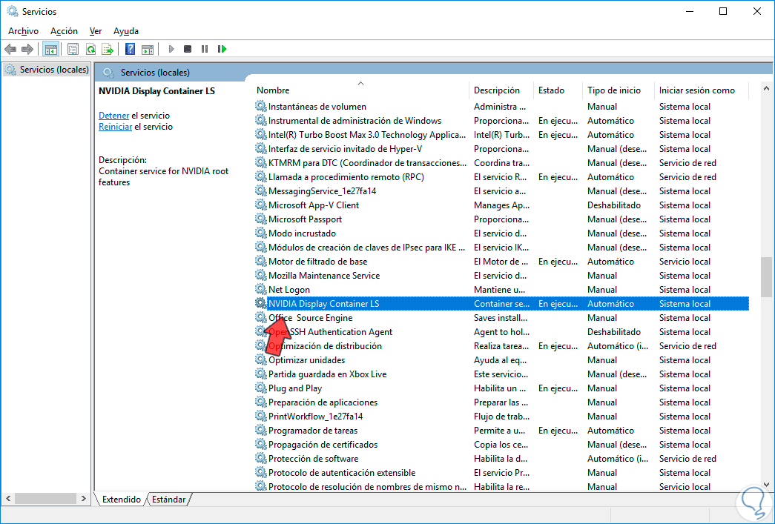The width and height of the screenshot is (775, 524).
Task: Select Instrumental de administración de Windows service
Action: [501, 121]
